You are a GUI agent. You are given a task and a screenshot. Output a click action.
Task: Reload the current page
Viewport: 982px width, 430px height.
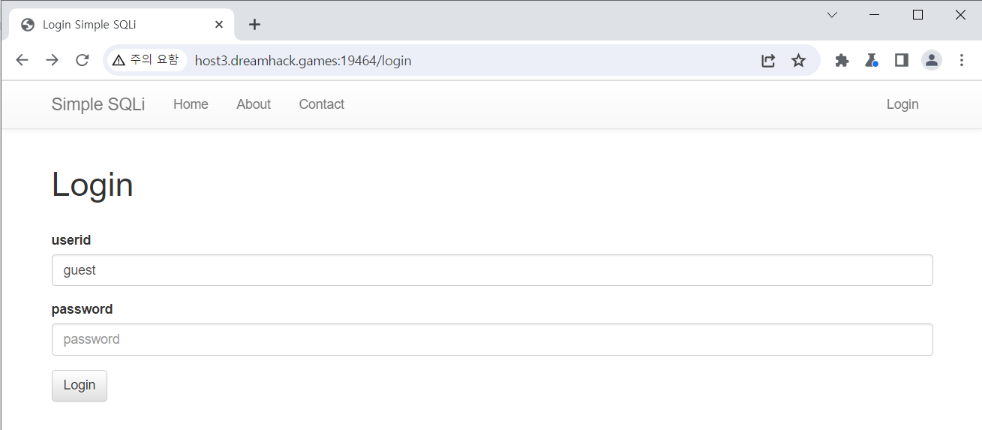(x=83, y=61)
